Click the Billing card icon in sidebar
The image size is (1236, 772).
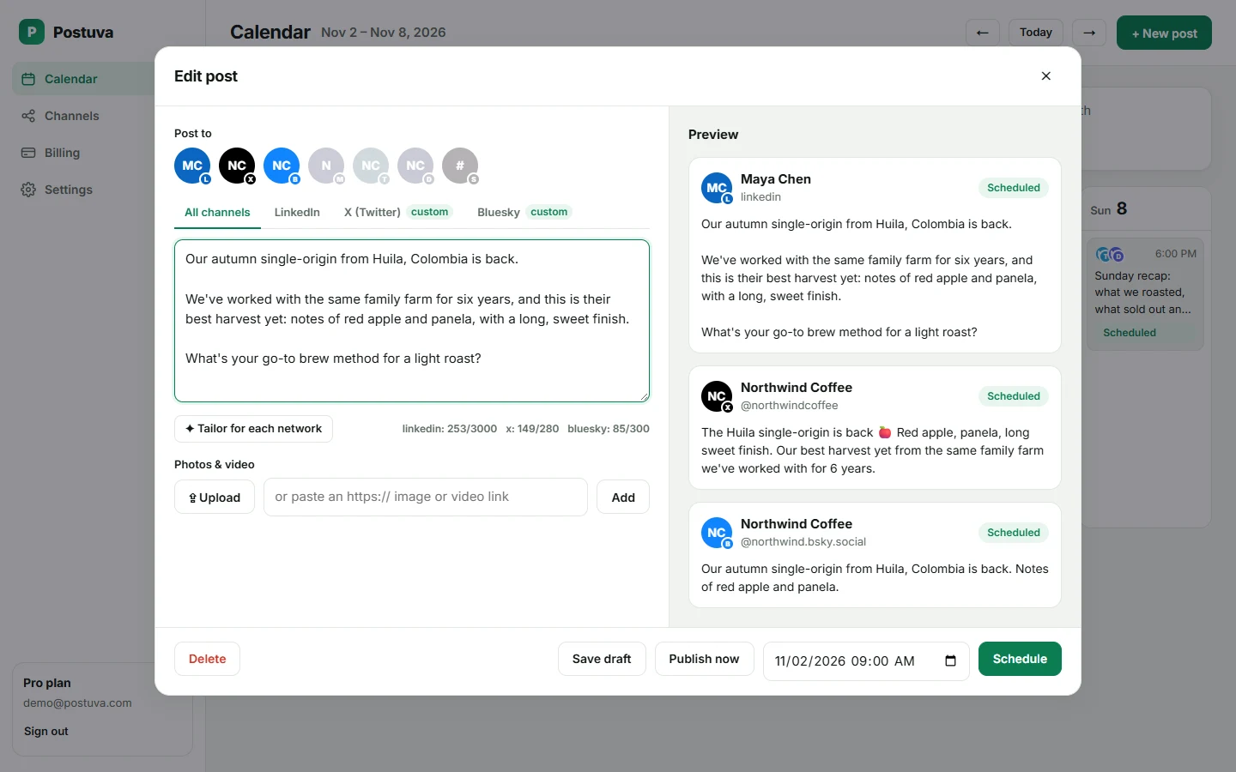pos(28,153)
